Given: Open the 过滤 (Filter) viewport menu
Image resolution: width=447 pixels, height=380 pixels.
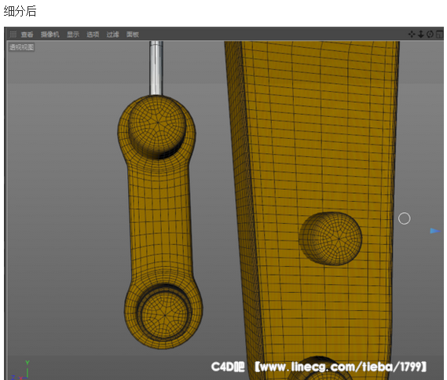Looking at the screenshot, I should (112, 35).
